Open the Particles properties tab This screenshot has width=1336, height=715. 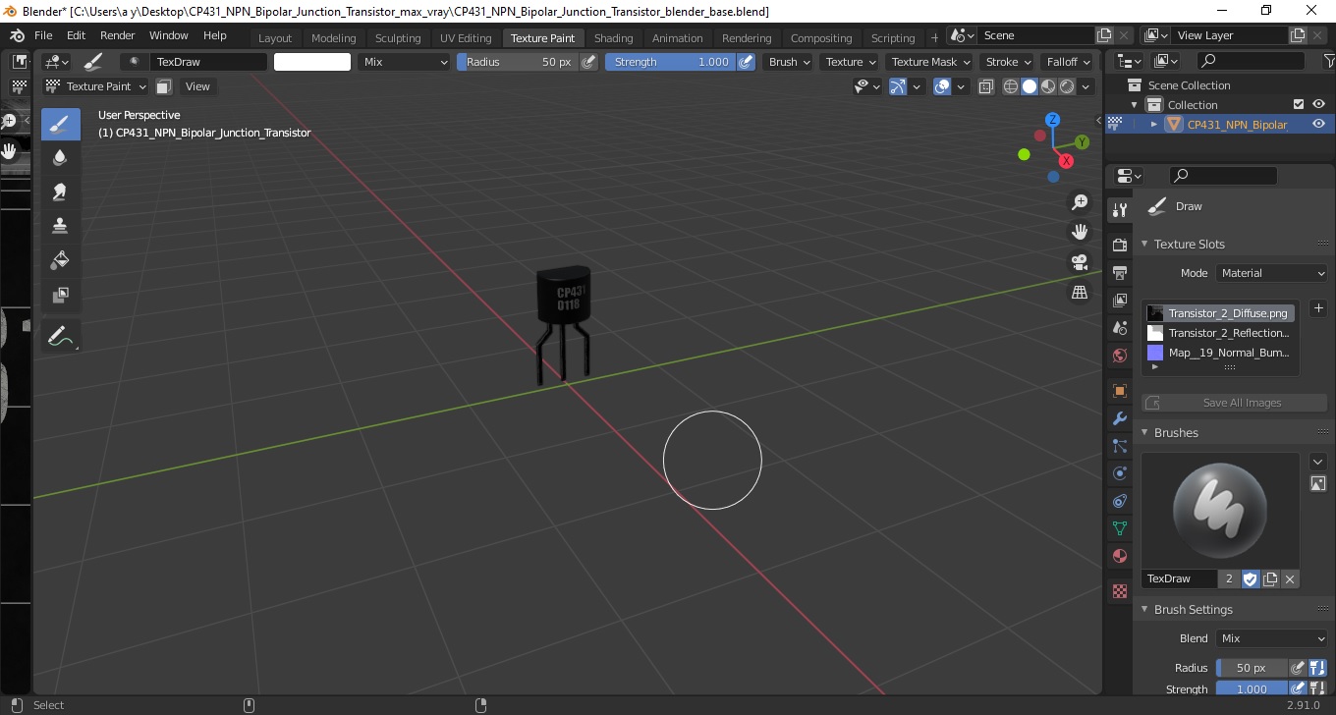click(1119, 446)
